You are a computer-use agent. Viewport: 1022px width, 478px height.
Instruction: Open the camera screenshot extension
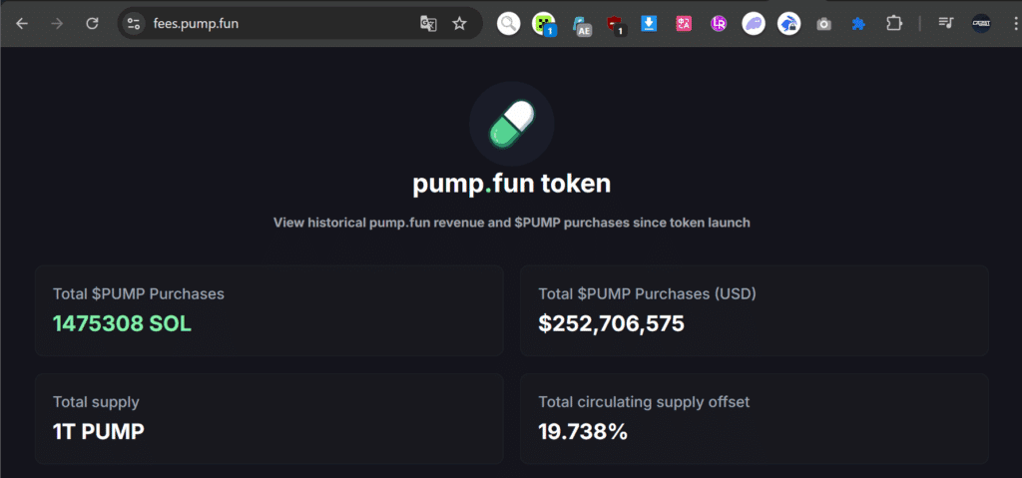pos(823,24)
